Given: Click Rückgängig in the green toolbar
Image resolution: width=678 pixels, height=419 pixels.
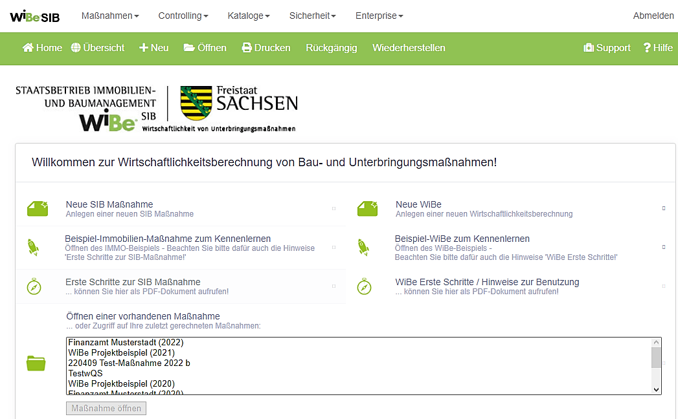Looking at the screenshot, I should (332, 48).
